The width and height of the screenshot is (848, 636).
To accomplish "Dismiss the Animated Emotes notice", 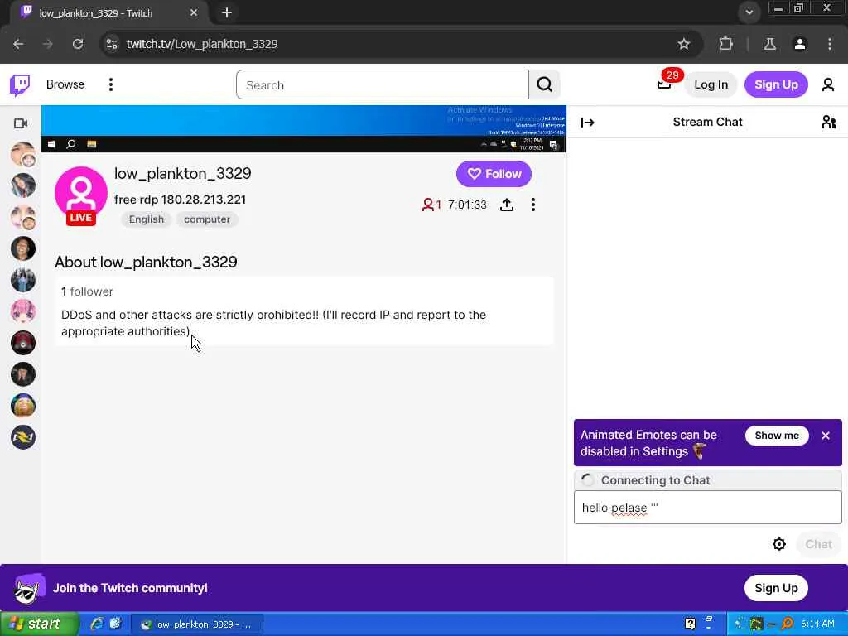I will tap(826, 436).
